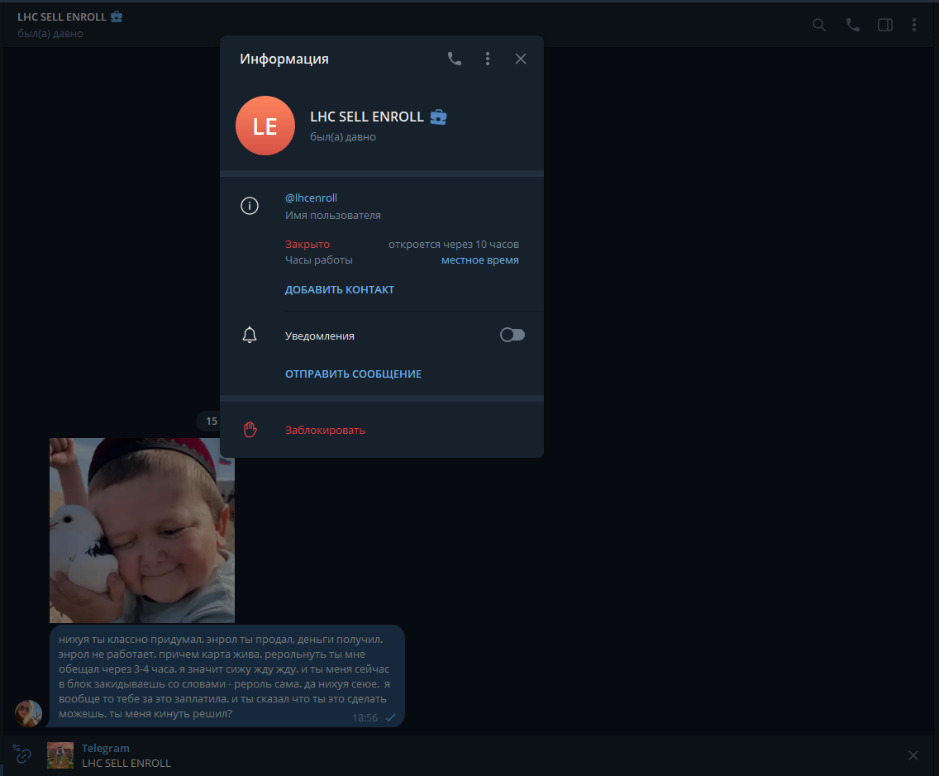Switch to местное время for working hours

[479, 260]
